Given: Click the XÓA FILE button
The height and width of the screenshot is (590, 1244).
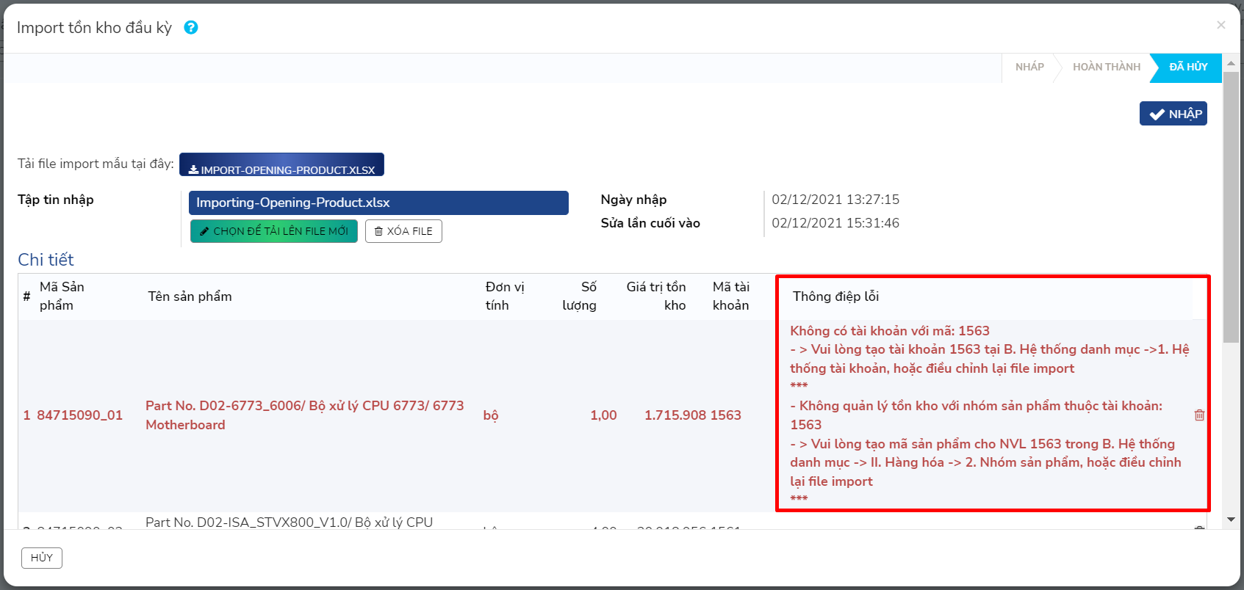Looking at the screenshot, I should pyautogui.click(x=403, y=231).
